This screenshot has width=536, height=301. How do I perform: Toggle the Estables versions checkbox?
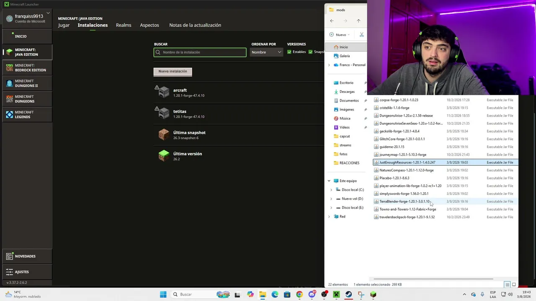[289, 52]
